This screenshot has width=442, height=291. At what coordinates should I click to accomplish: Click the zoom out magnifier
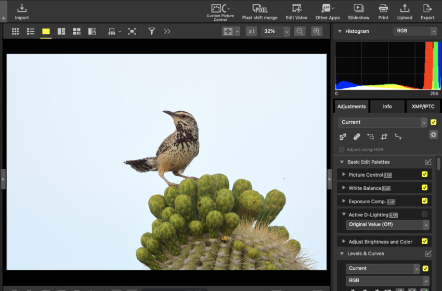300,31
